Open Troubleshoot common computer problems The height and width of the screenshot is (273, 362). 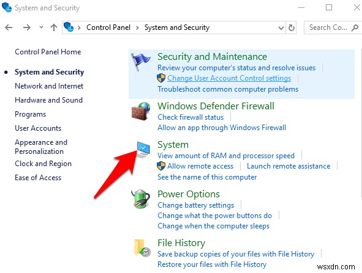pos(228,89)
